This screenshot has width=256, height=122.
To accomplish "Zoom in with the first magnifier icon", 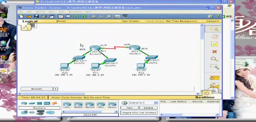I will click(93, 16).
